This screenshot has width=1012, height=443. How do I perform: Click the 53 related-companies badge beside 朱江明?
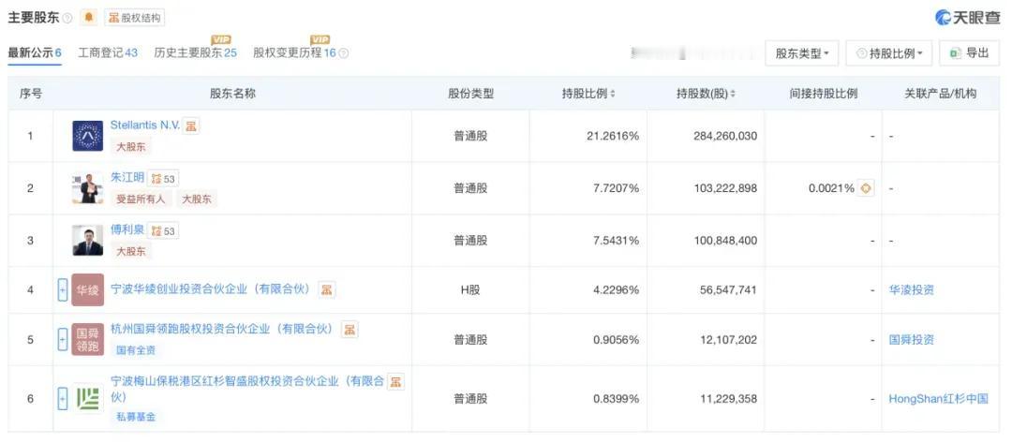click(x=163, y=179)
